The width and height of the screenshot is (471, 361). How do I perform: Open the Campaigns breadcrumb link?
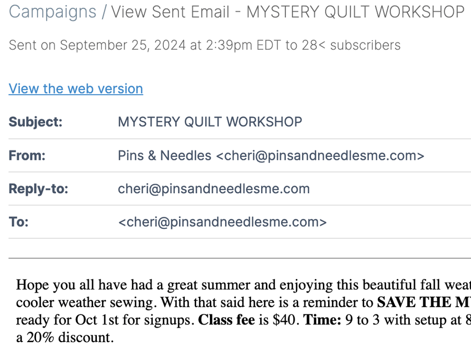coord(52,11)
